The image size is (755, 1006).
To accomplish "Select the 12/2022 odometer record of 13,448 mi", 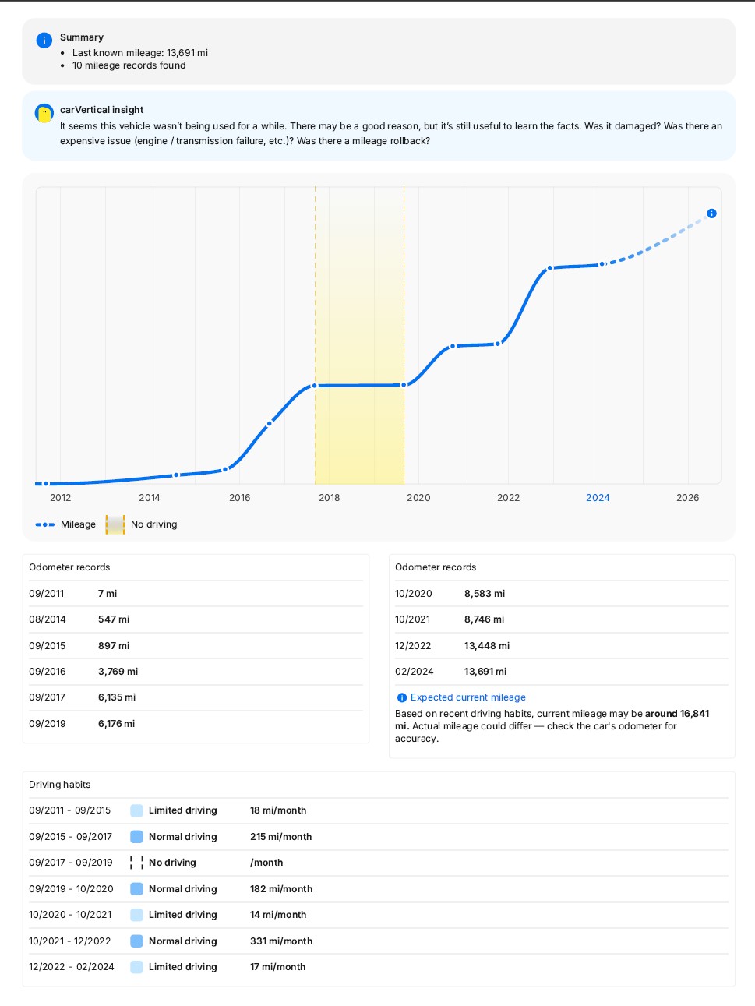I will [x=561, y=646].
